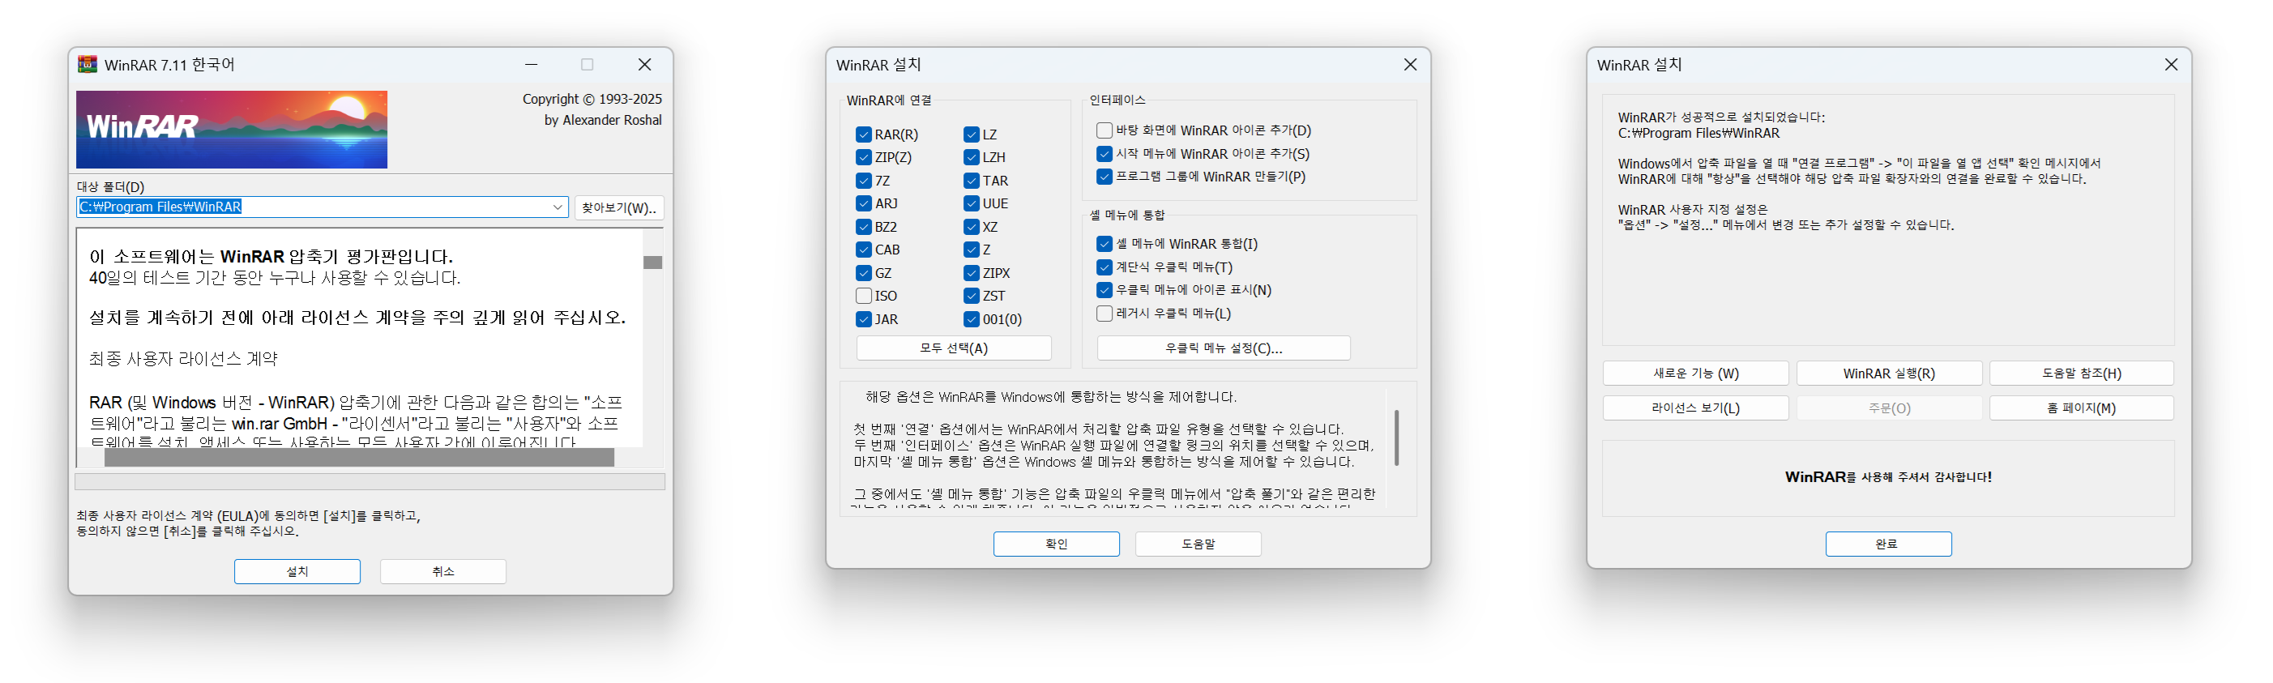Image resolution: width=2273 pixels, height=683 pixels.
Task: Toggle the JAR checkbox
Action: [x=863, y=318]
